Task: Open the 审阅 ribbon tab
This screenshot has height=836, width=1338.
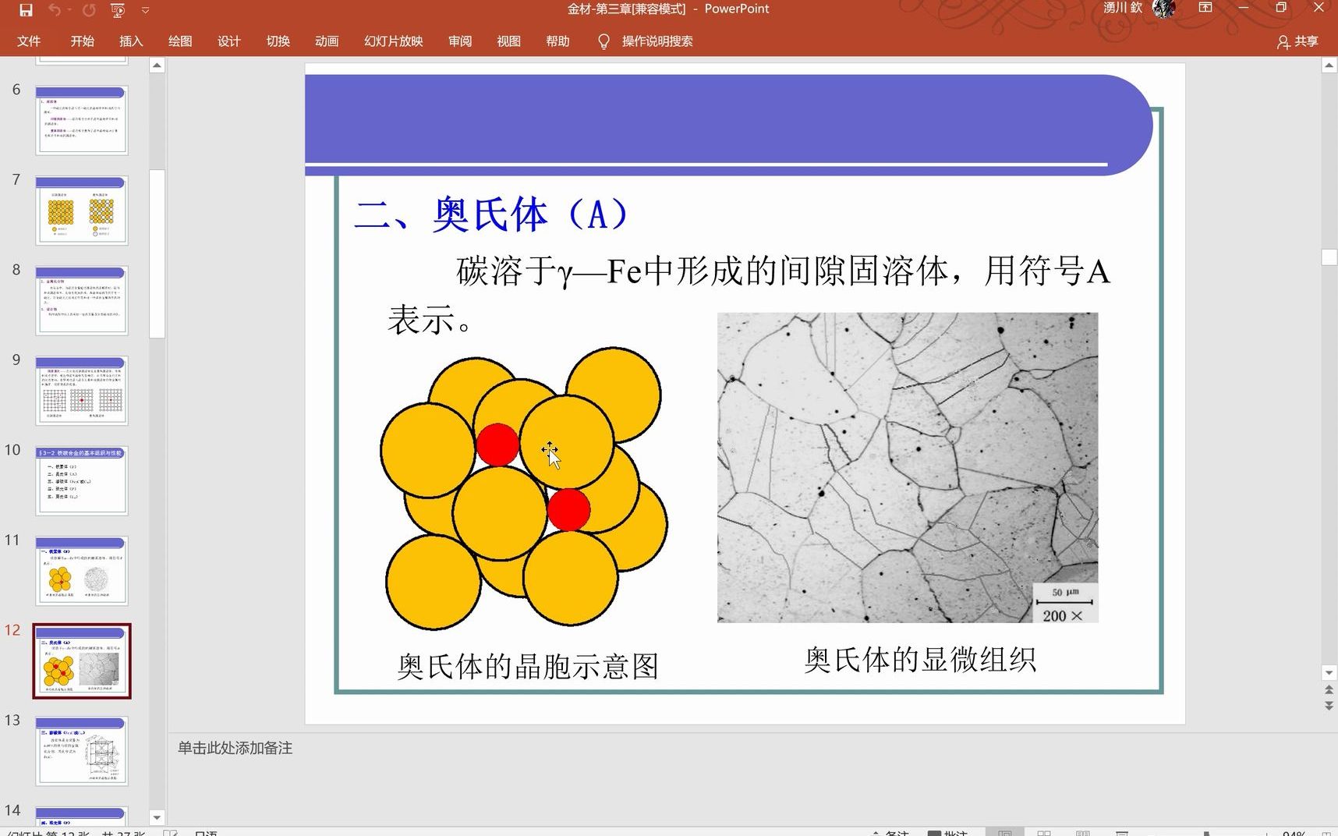Action: [x=460, y=41]
